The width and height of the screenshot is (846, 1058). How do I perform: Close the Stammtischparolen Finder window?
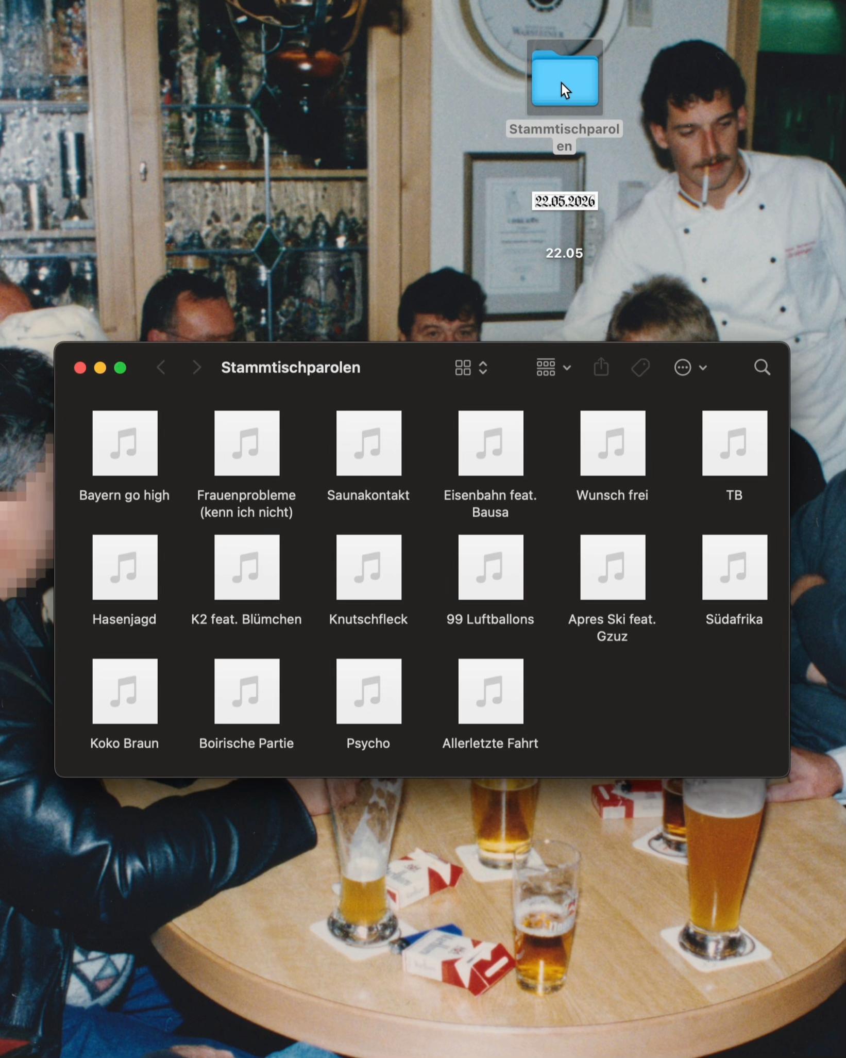[80, 368]
